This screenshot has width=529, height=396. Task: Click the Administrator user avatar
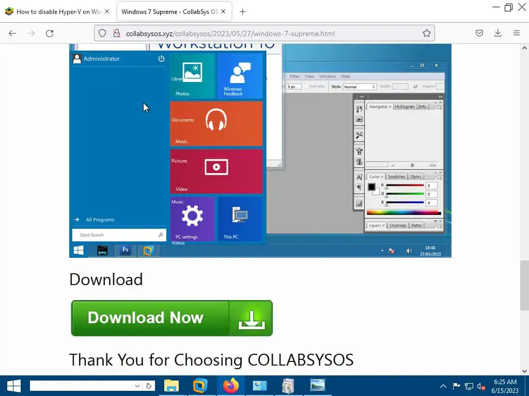(77, 59)
